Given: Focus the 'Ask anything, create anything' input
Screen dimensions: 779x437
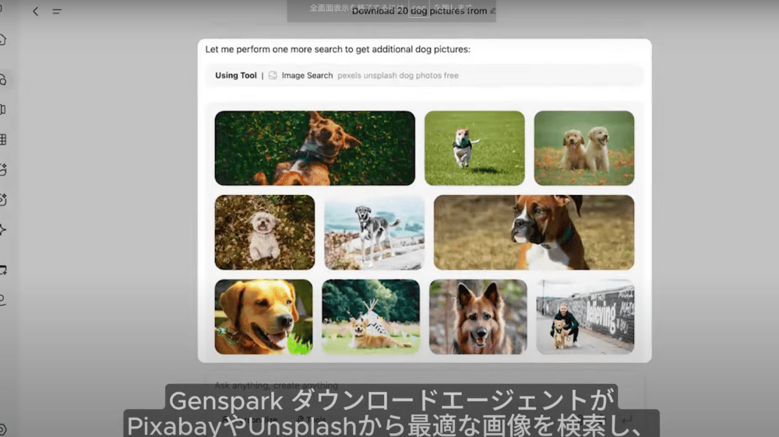Looking at the screenshot, I should (277, 386).
